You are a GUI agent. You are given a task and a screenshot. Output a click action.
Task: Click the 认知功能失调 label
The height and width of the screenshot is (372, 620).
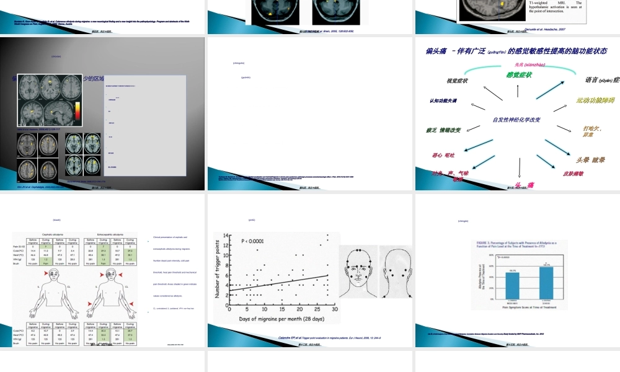pos(443,100)
